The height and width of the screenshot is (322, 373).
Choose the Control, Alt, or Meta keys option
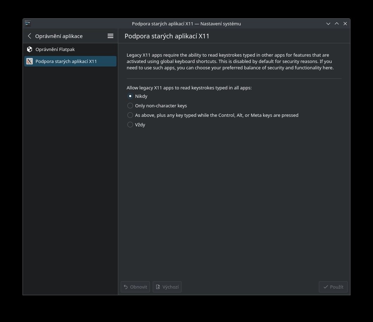130,115
